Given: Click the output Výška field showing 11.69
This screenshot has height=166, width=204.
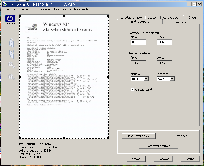Looking at the screenshot, I should coord(164,63).
